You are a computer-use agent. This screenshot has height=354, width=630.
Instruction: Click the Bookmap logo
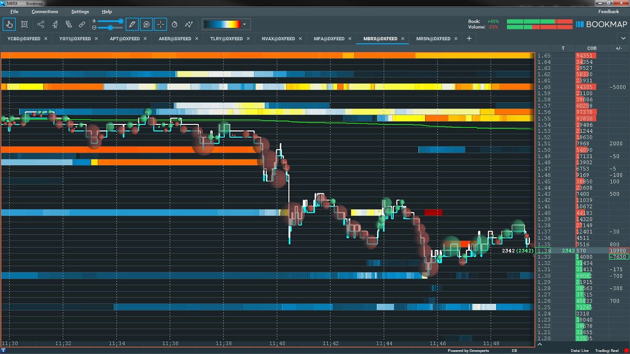pyautogui.click(x=601, y=24)
